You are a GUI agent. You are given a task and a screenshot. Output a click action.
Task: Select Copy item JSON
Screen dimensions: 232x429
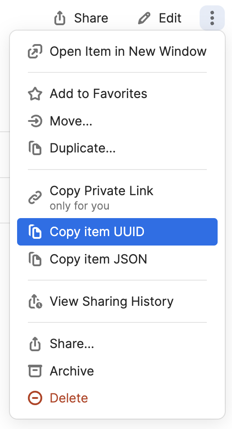pos(117,259)
